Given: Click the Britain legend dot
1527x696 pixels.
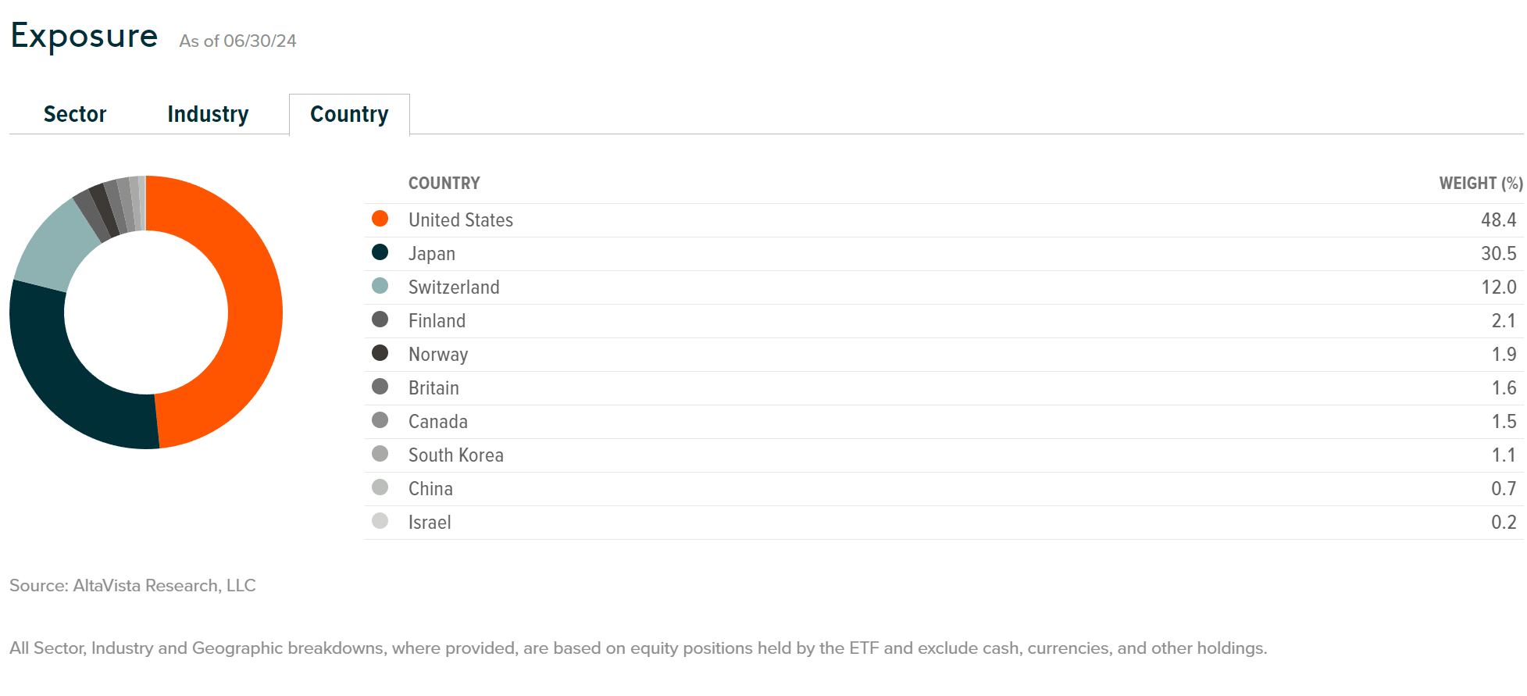Looking at the screenshot, I should (382, 387).
